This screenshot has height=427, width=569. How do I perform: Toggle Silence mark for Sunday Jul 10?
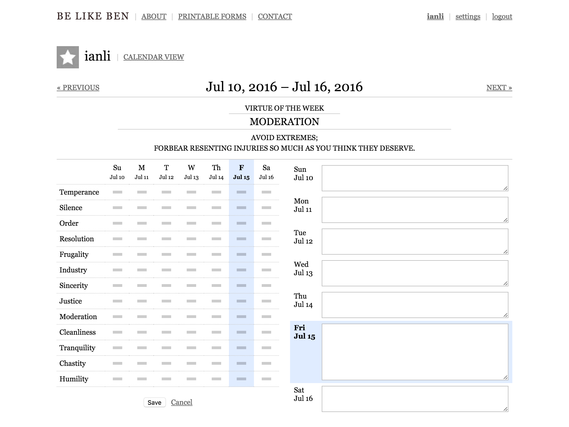pos(117,208)
